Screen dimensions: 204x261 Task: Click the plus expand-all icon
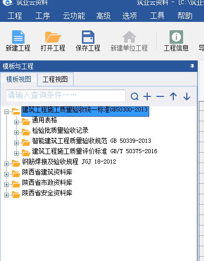coord(147,96)
